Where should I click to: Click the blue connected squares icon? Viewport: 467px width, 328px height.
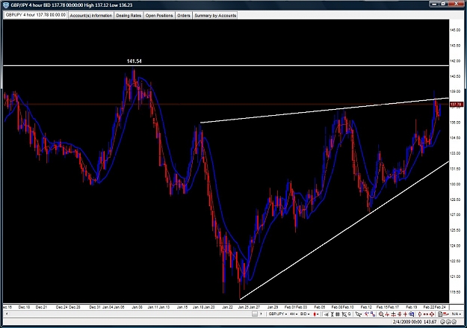pos(373,314)
